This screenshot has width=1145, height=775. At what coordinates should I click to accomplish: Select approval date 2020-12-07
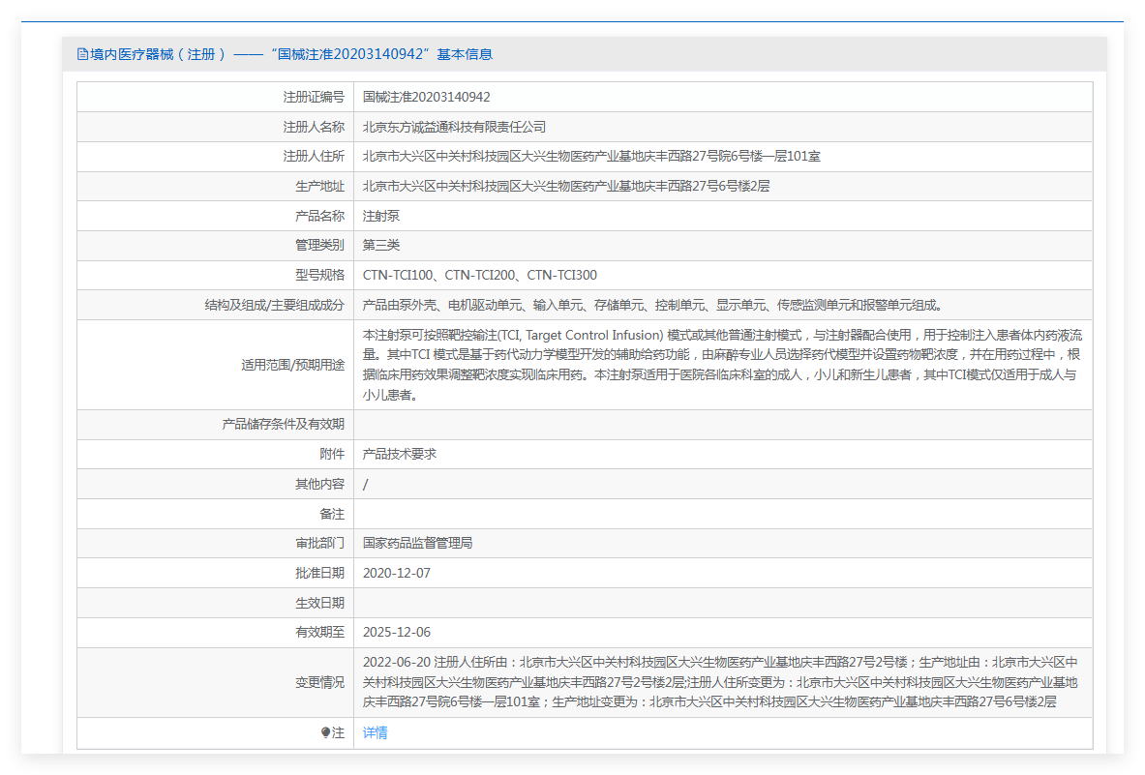[x=397, y=574]
